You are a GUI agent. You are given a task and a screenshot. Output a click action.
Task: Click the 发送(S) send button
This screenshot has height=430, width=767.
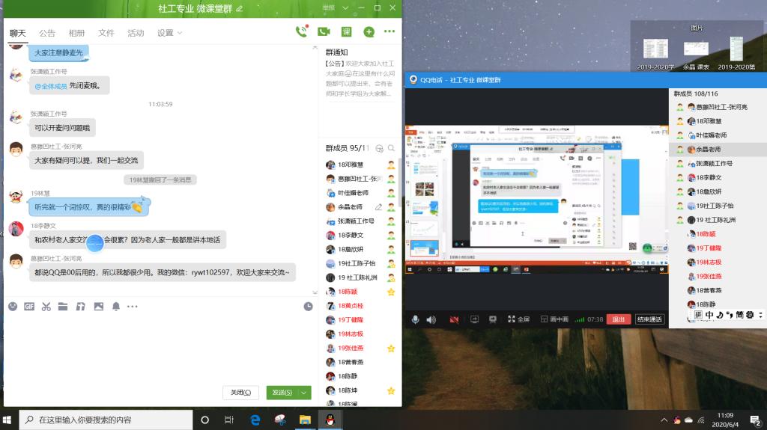click(282, 393)
